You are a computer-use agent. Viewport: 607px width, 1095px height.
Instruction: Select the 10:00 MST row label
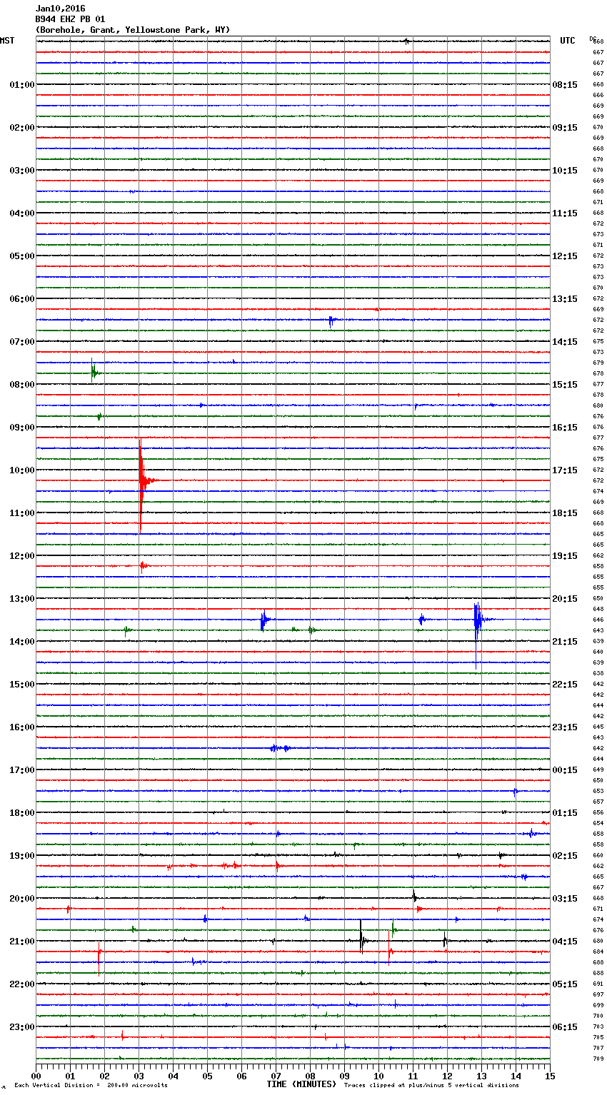point(21,470)
